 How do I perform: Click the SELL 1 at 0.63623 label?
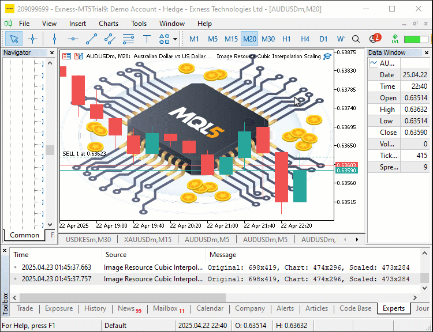(x=84, y=154)
